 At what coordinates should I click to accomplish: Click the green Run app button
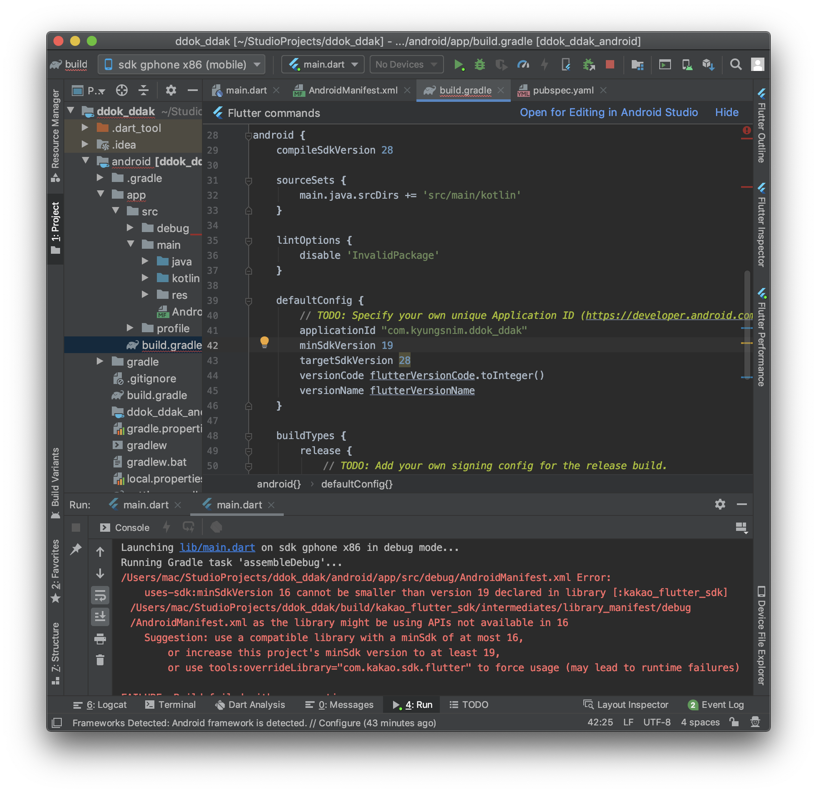click(x=458, y=65)
